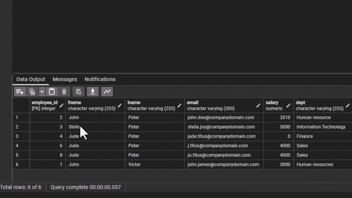Click the Victor lname cell
The image size is (352, 198).
[x=155, y=164]
